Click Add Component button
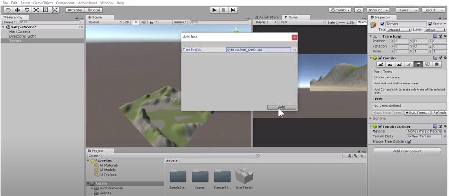Image resolution: width=449 pixels, height=196 pixels. [x=407, y=151]
